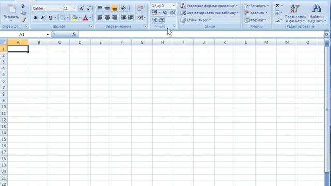The height and width of the screenshot is (186, 331).
Task: Click in the formula bar input
Action: point(201,34)
